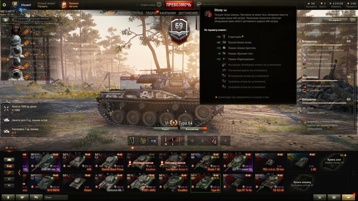Screen dimensions: 358x201
Task: Select the Škoda T 40 tank thumbnail
Action: pos(206,162)
